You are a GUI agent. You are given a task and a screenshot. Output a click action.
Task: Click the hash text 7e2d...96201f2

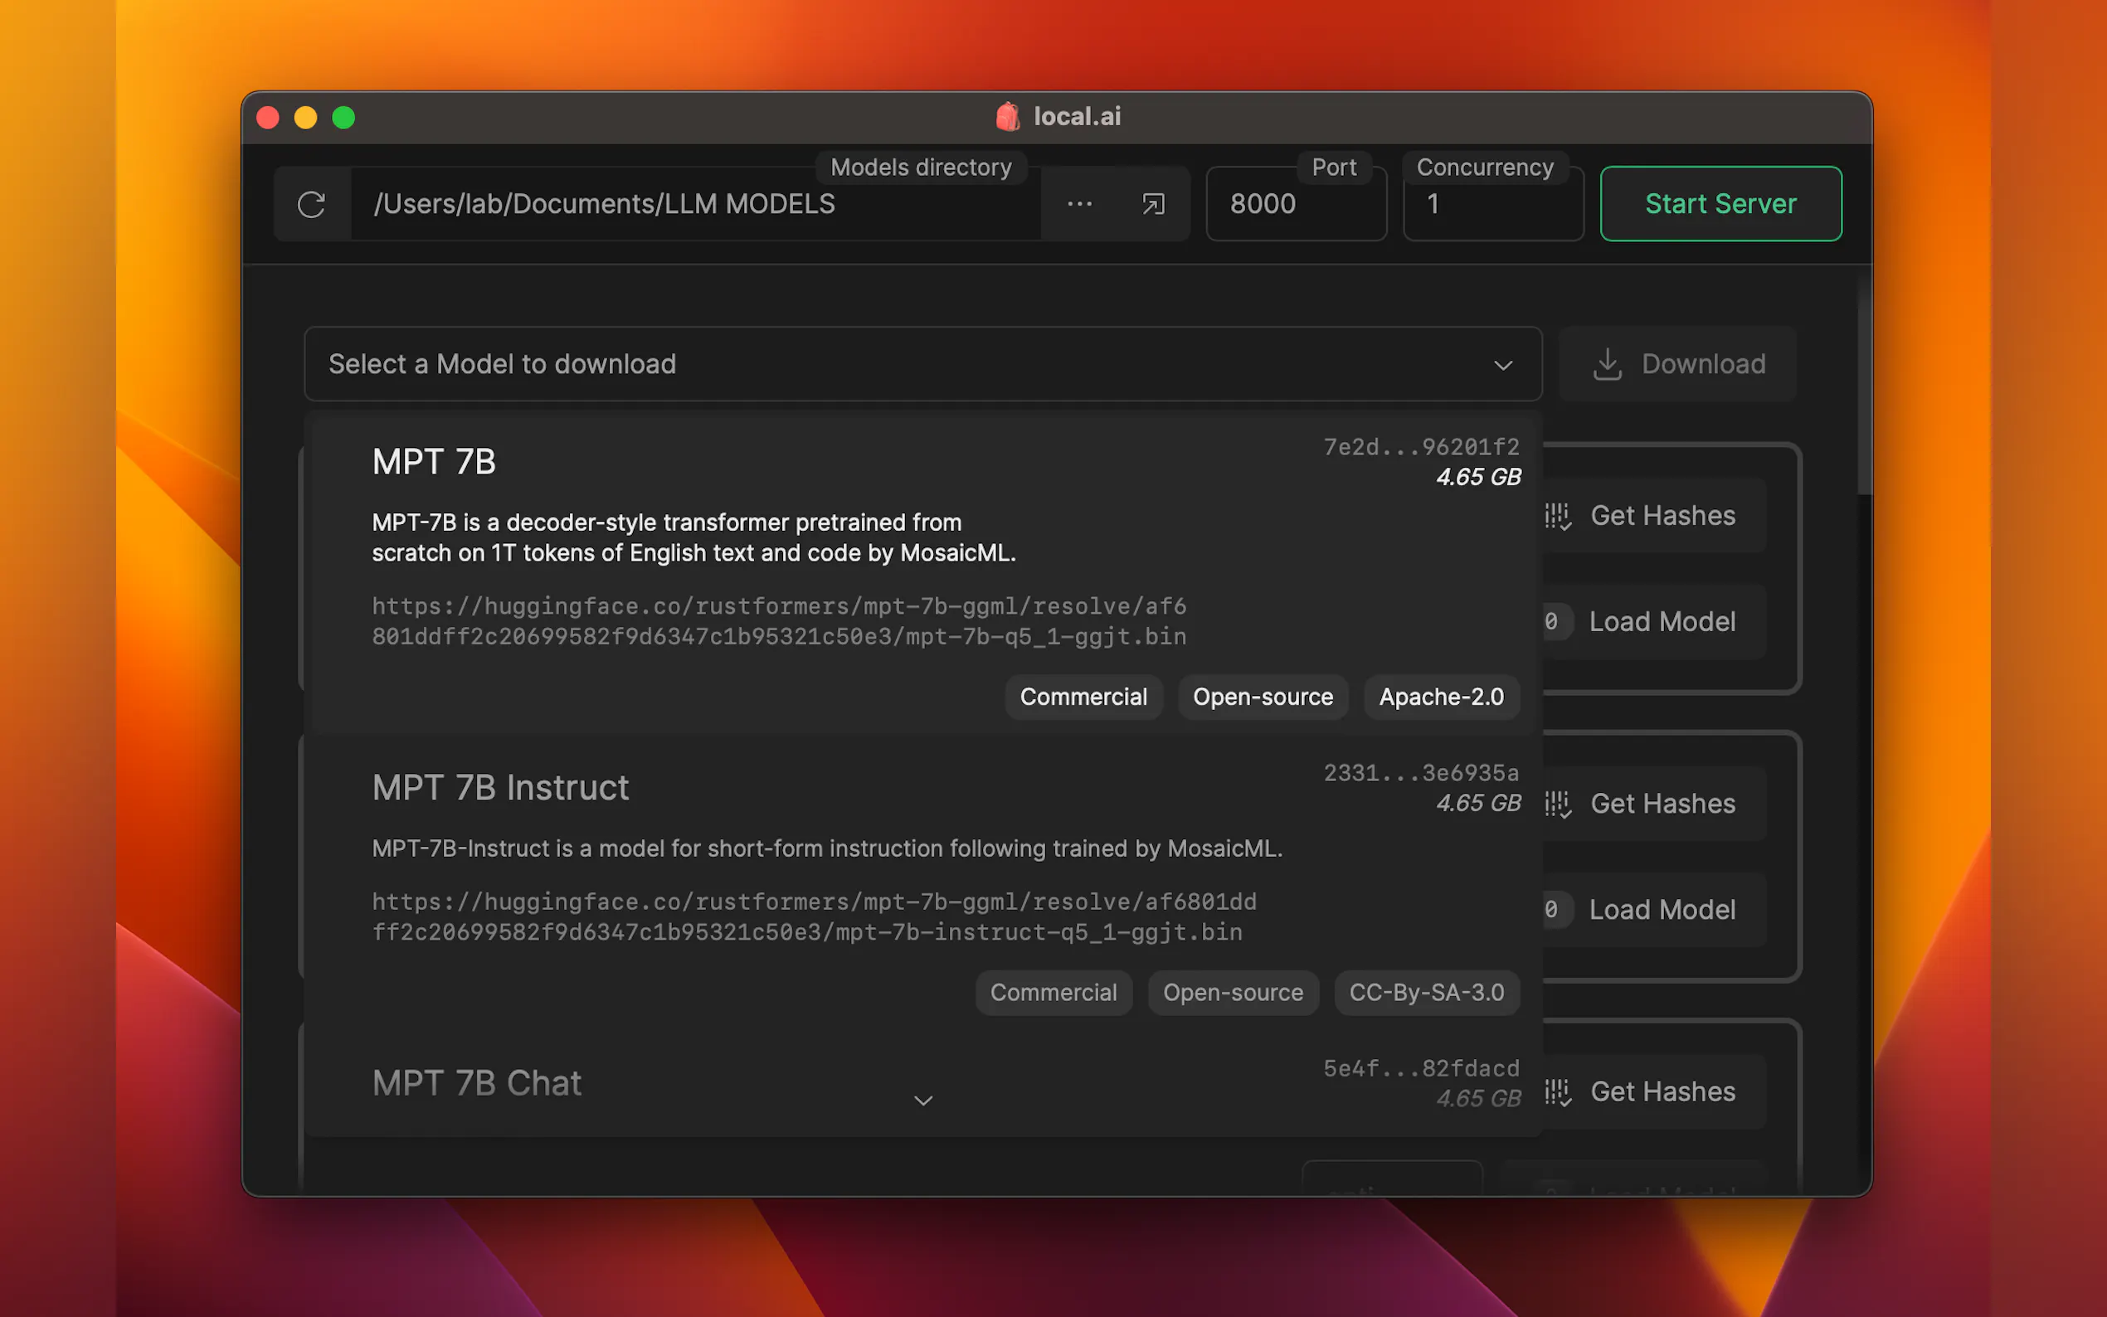[1422, 447]
